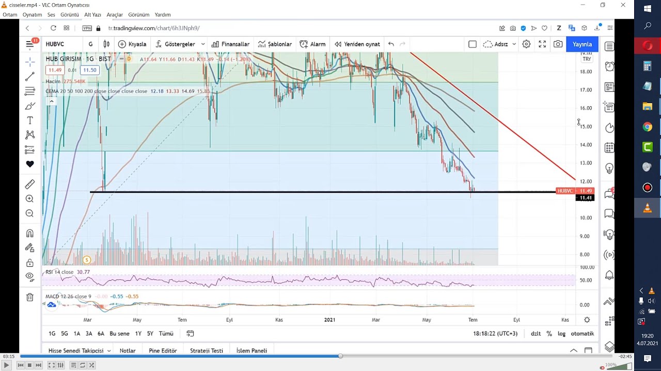The image size is (661, 371).
Task: Open the Pine Editör tab
Action: pos(163,351)
